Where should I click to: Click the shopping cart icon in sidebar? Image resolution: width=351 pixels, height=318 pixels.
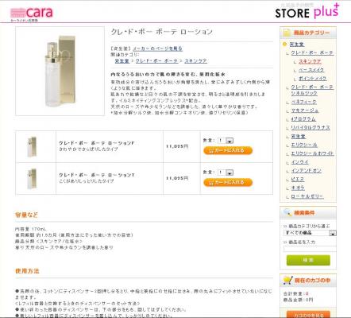pyautogui.click(x=287, y=280)
